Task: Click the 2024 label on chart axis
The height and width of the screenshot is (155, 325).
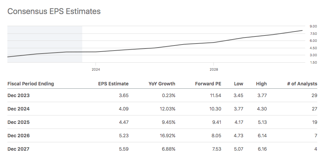Action: [96, 70]
